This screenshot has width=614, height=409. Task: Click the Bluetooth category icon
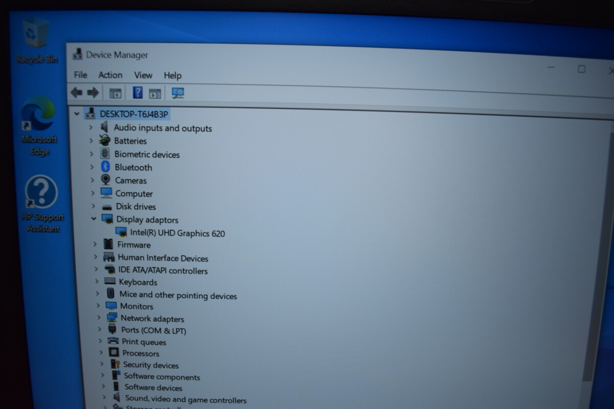click(x=105, y=167)
